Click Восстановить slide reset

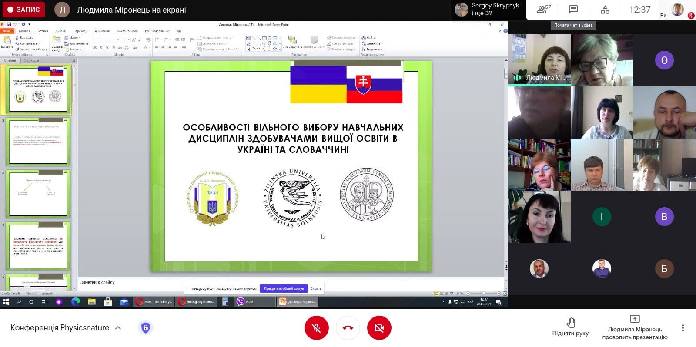pyautogui.click(x=77, y=43)
